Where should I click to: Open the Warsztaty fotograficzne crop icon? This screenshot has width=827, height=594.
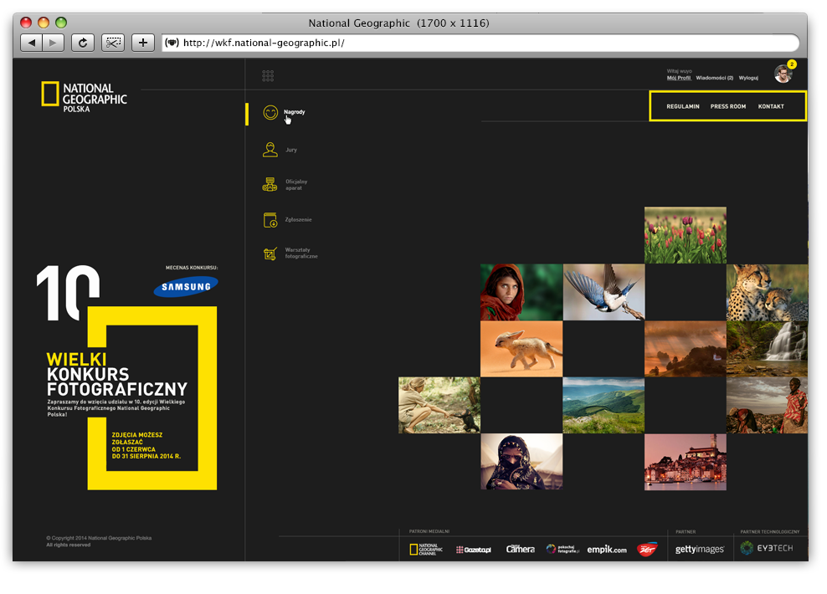(270, 253)
